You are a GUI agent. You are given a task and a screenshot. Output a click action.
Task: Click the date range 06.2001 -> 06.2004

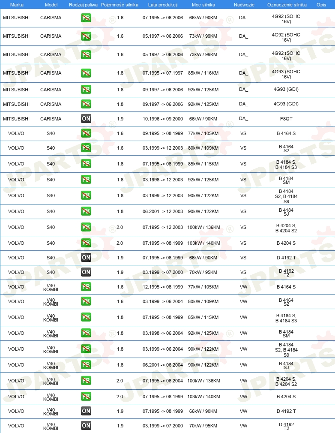click(163, 365)
